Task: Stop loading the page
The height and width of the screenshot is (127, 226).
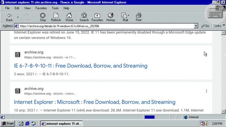Action: point(43,17)
